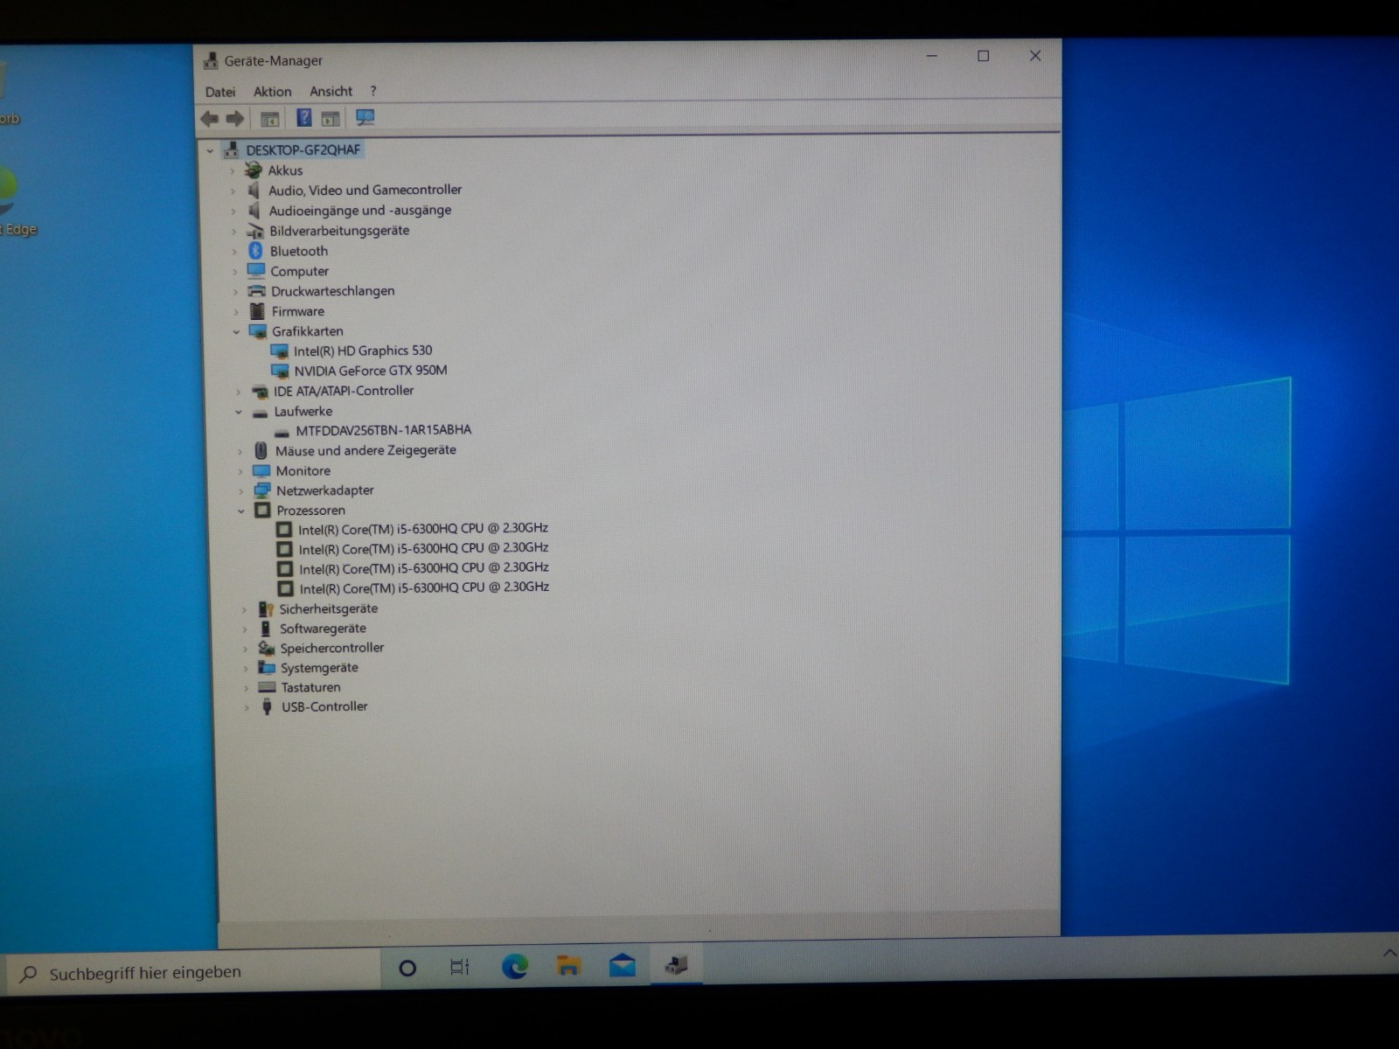The width and height of the screenshot is (1399, 1049).
Task: Select the Computer category label
Action: (300, 271)
